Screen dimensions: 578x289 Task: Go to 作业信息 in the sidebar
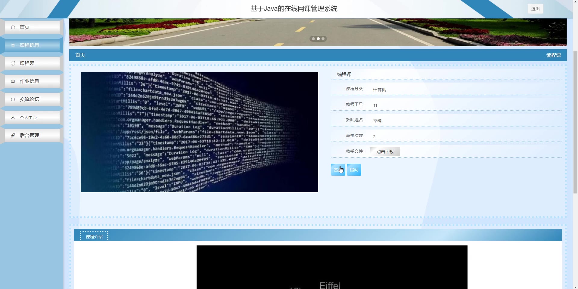click(x=32, y=81)
